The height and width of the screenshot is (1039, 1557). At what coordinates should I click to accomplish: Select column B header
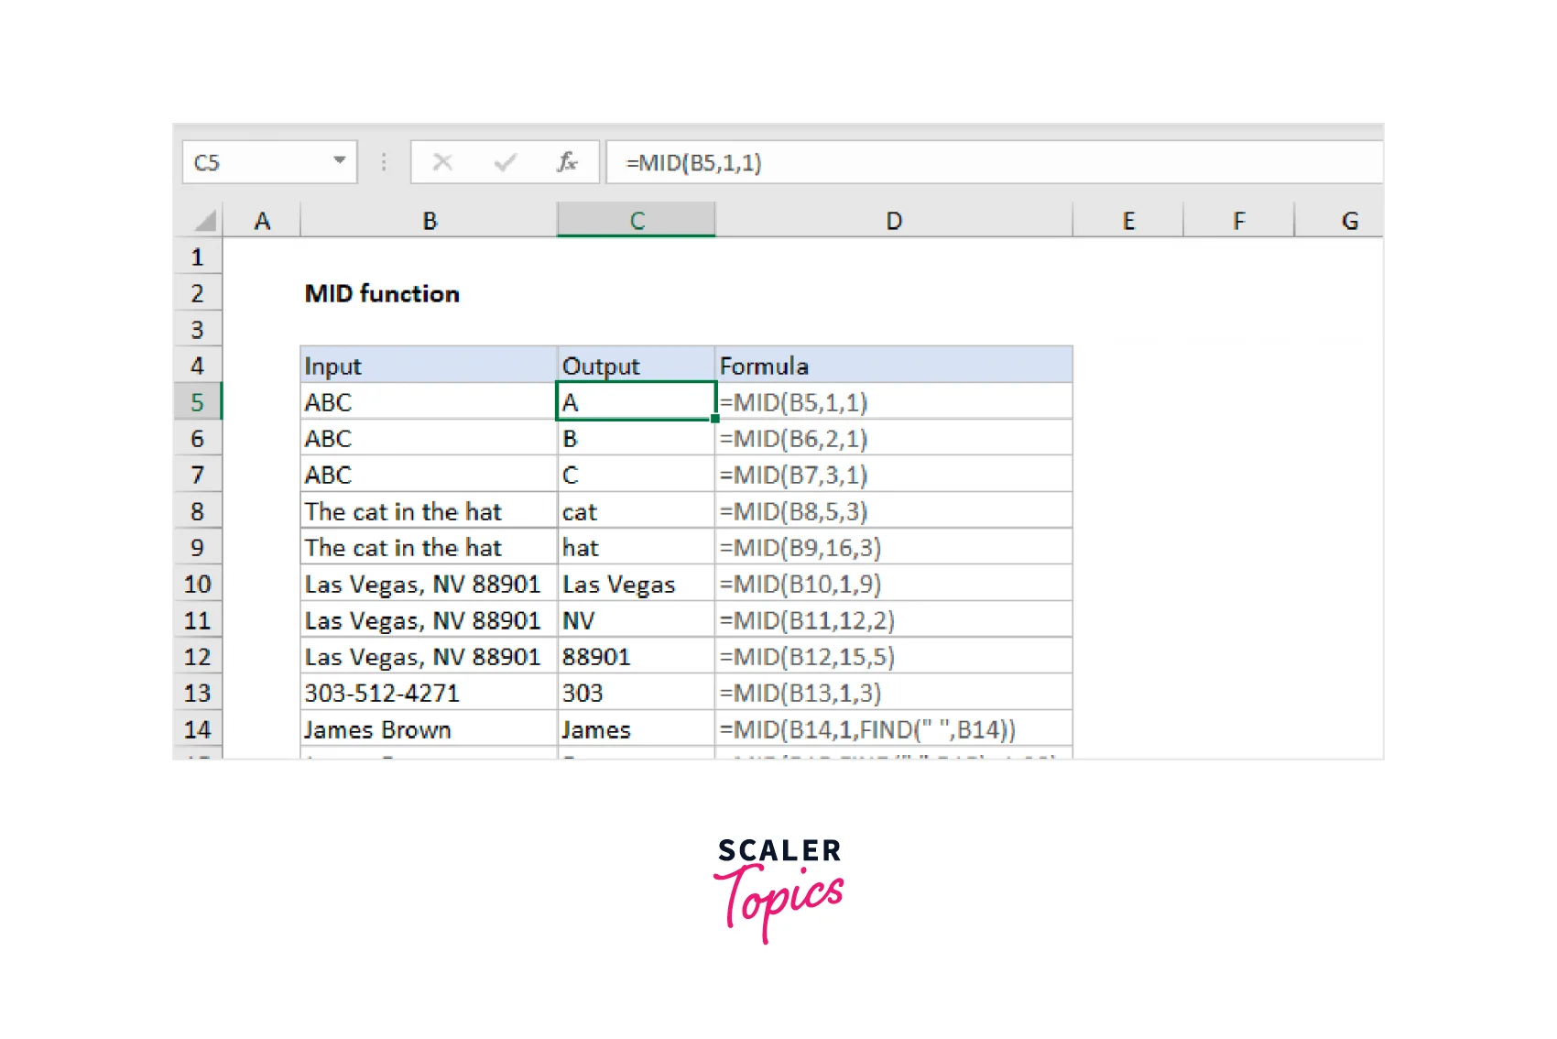(429, 221)
